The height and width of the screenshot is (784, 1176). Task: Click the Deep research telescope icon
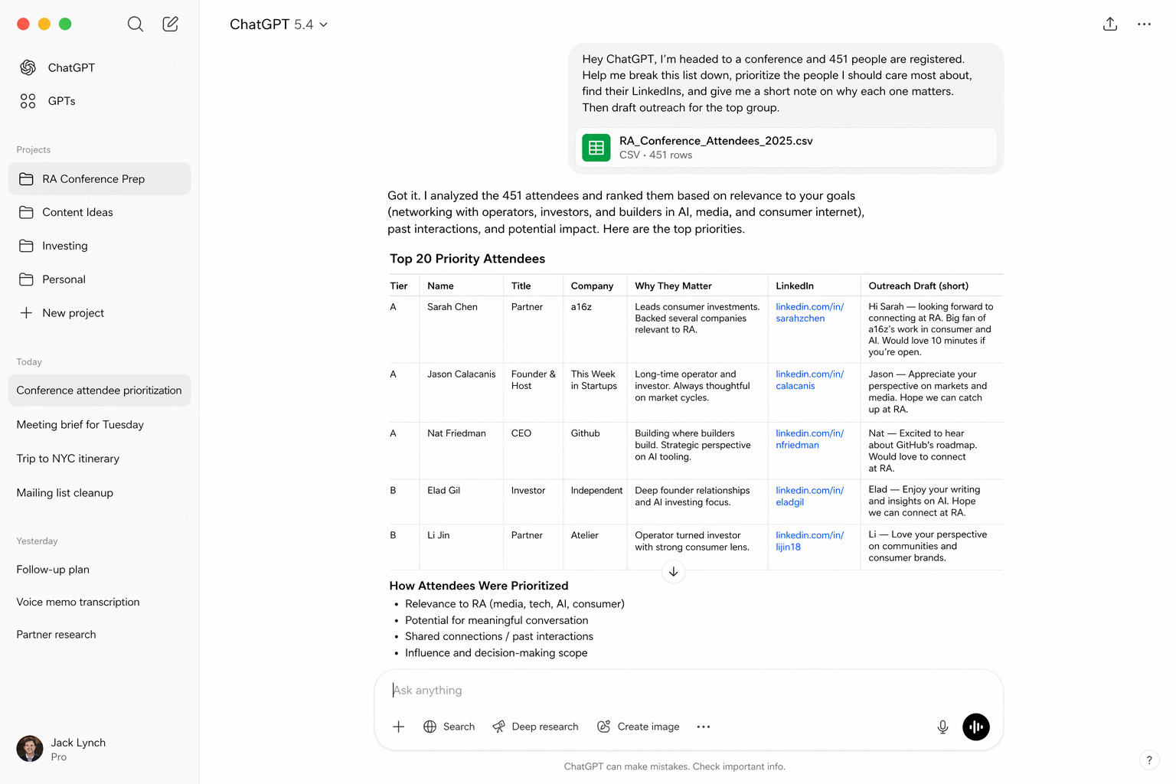[498, 727]
